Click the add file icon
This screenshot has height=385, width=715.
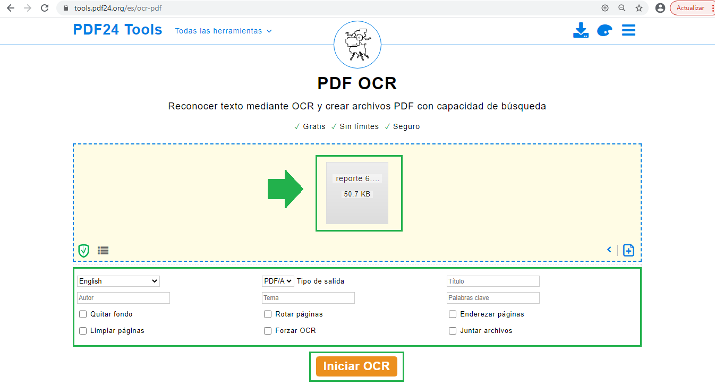[x=628, y=250]
